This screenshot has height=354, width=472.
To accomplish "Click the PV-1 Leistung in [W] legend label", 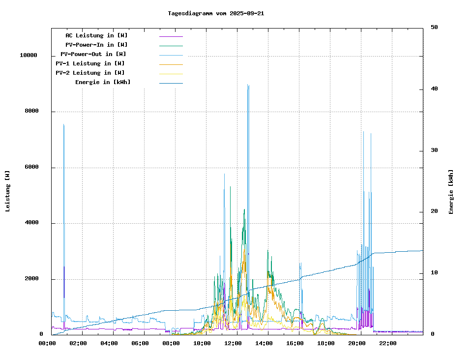I will (x=90, y=63).
